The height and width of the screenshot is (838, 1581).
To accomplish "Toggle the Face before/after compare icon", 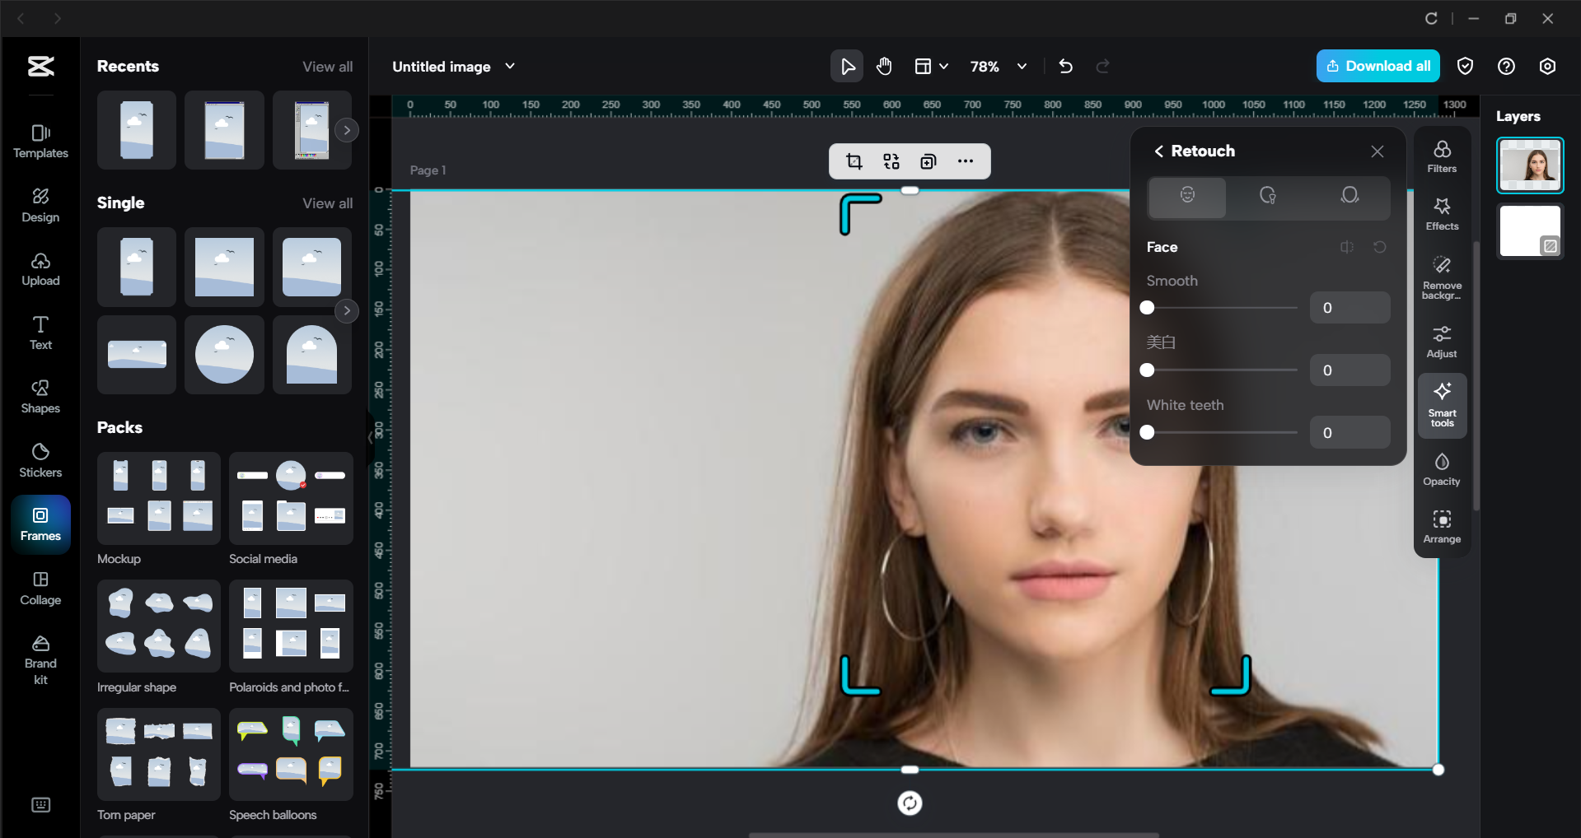I will pos(1347,247).
